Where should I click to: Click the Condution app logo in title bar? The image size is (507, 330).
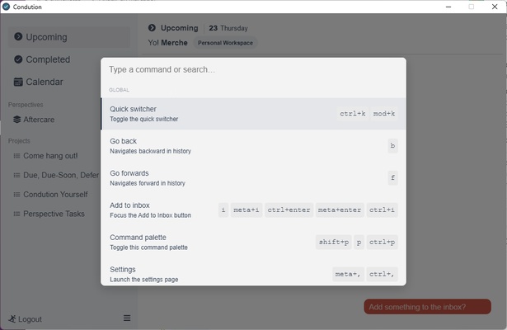[x=7, y=7]
